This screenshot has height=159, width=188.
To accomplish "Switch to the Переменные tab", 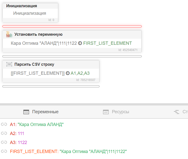I will [x=45, y=112].
